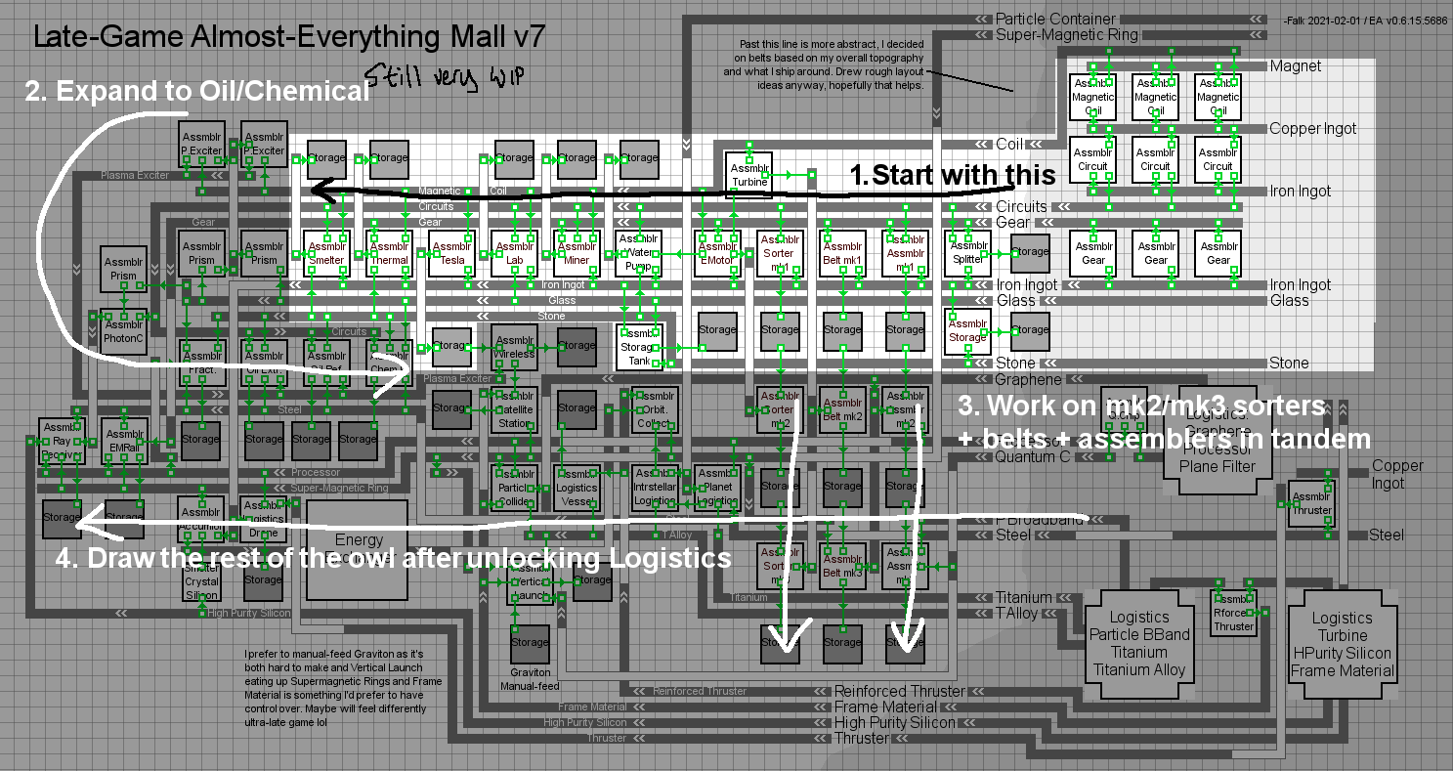Select the Assmblr Rforce Thruster box
The height and width of the screenshot is (771, 1453).
coord(1233,613)
